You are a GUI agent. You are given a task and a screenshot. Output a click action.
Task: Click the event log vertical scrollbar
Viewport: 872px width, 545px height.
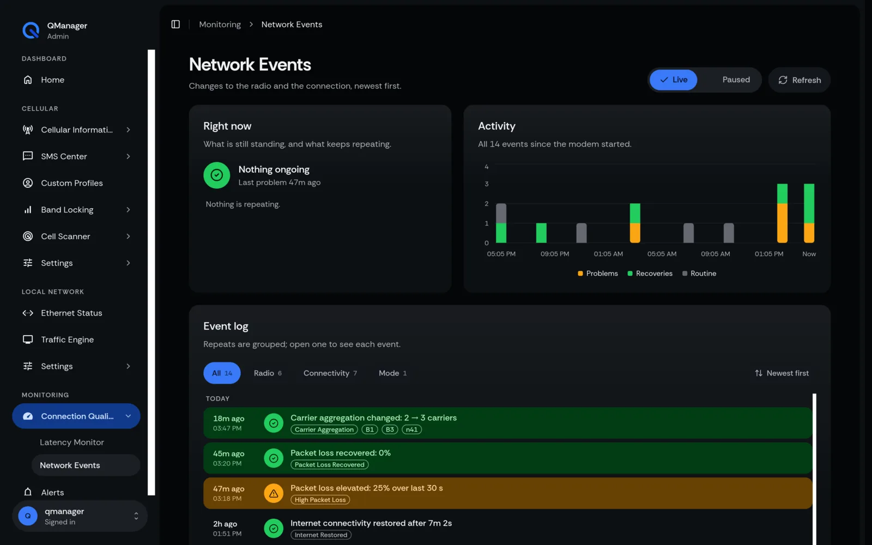[814, 469]
